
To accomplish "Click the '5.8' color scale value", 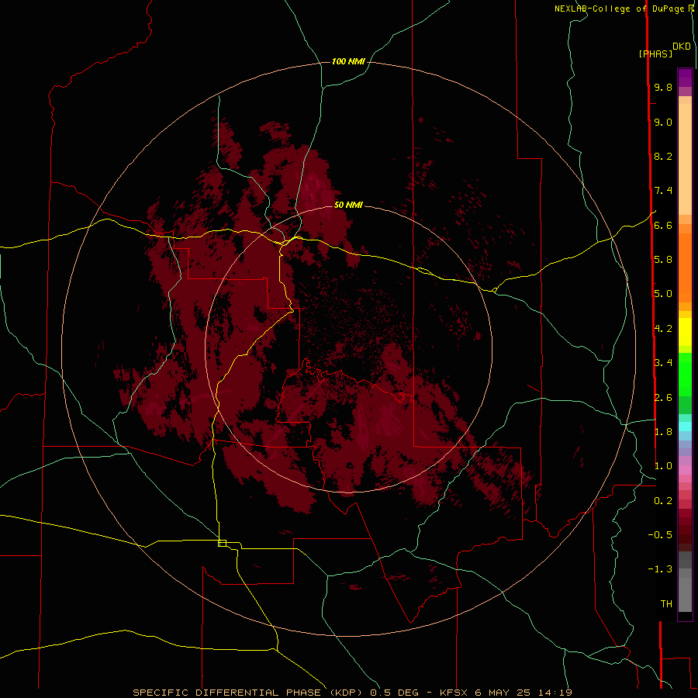I will [x=663, y=260].
